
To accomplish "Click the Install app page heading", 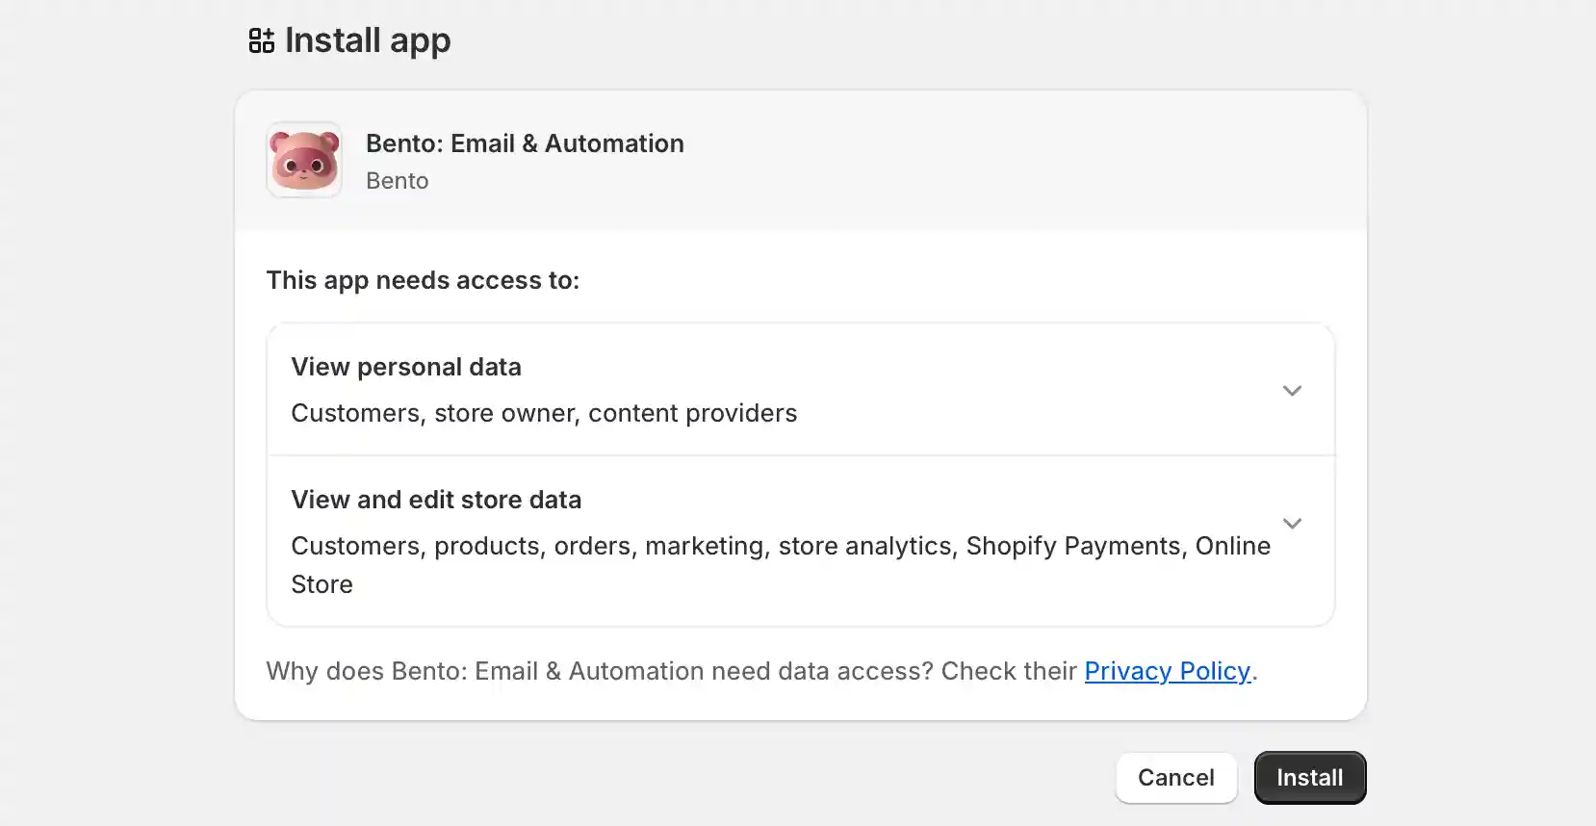I will (x=368, y=40).
